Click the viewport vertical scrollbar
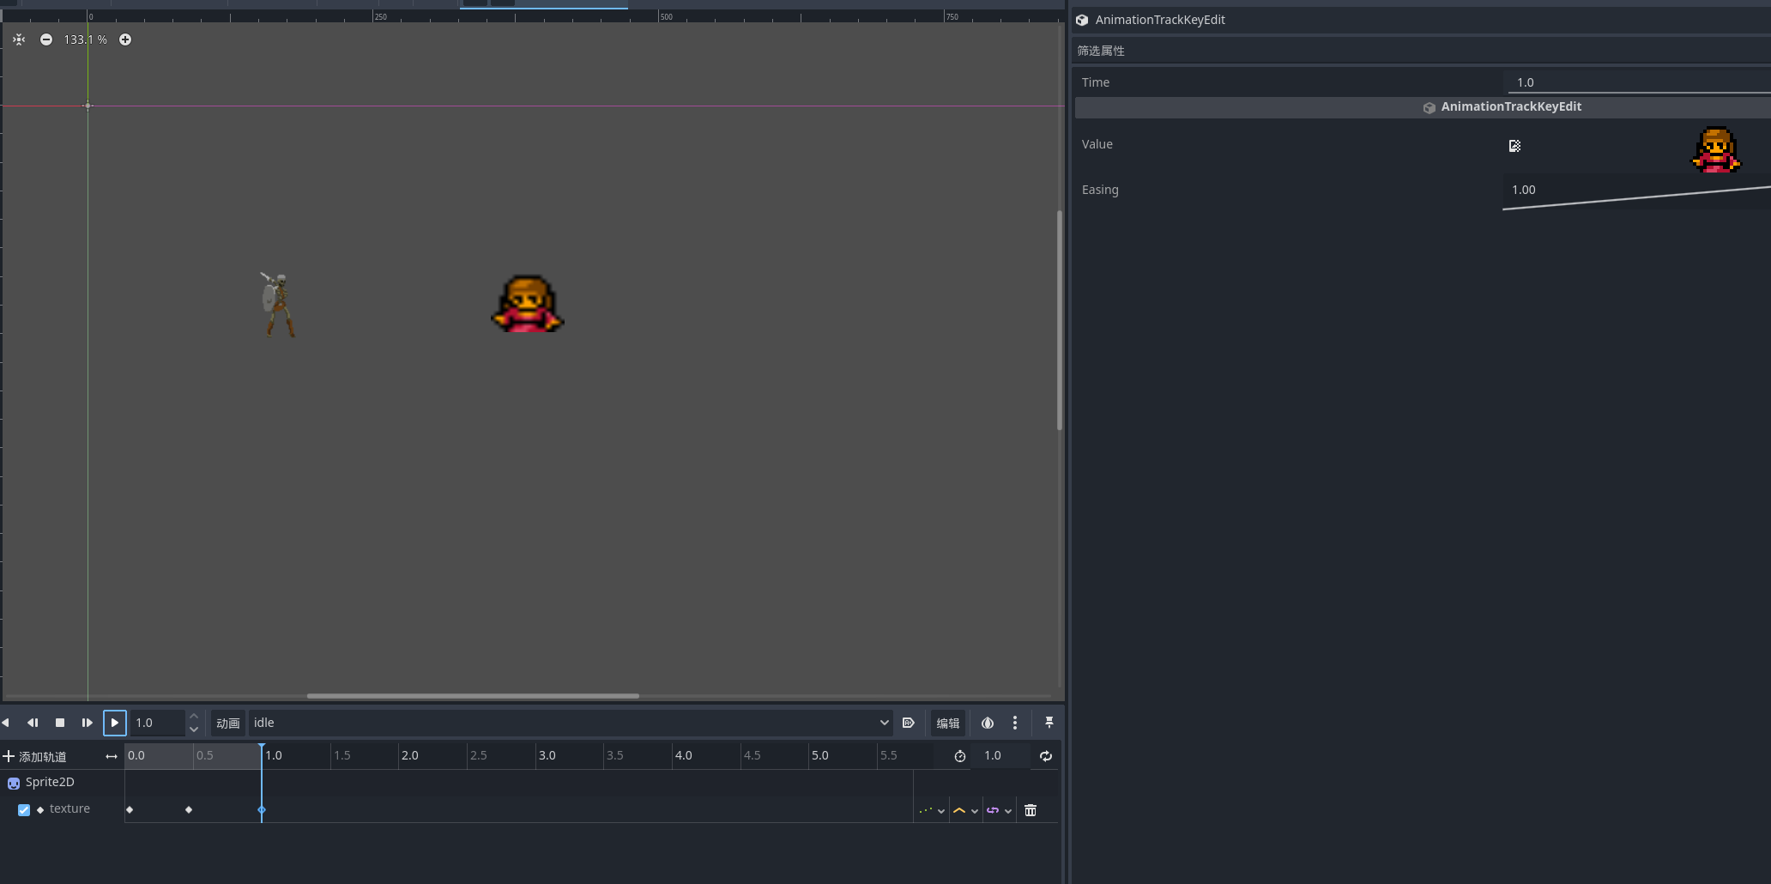The width and height of the screenshot is (1771, 884). 1060,320
